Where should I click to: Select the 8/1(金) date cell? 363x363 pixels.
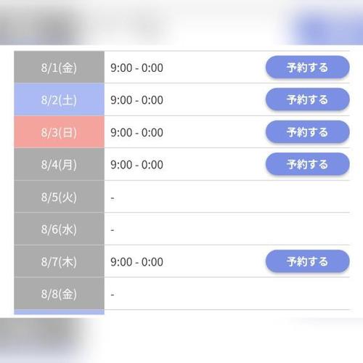[59, 67]
